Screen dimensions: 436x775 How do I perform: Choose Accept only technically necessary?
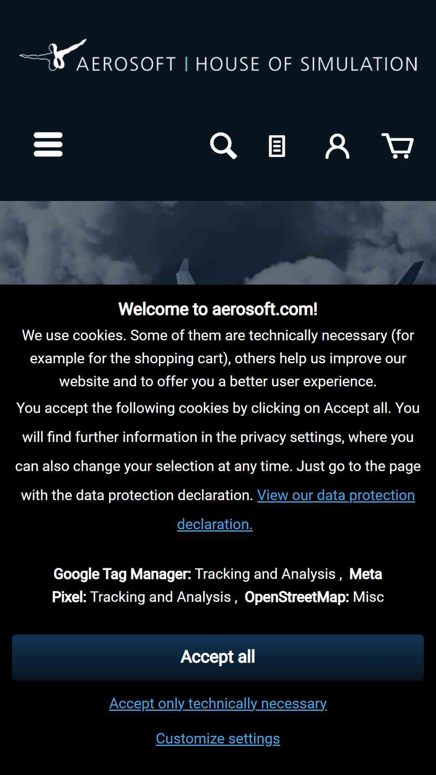point(218,703)
